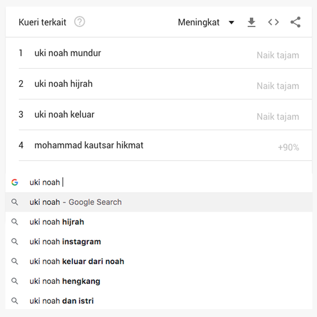Image resolution: width=317 pixels, height=317 pixels.
Task: Open related query 'uki noah hijrah'
Action: (x=63, y=84)
